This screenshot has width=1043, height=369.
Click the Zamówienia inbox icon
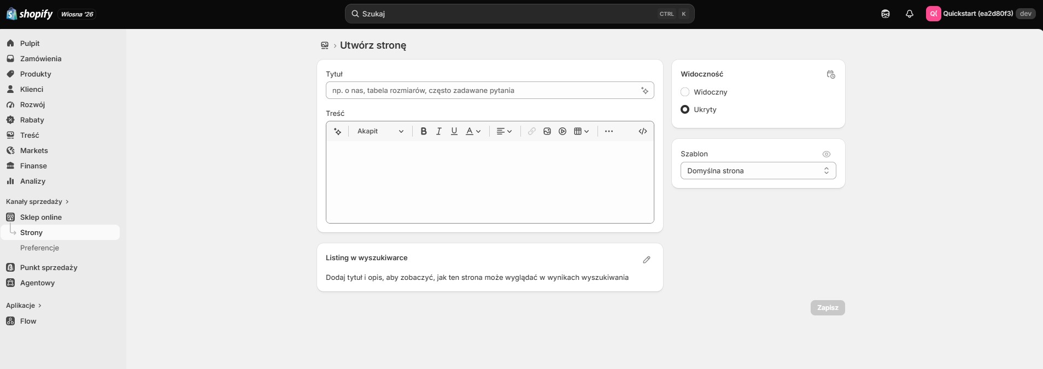[10, 58]
